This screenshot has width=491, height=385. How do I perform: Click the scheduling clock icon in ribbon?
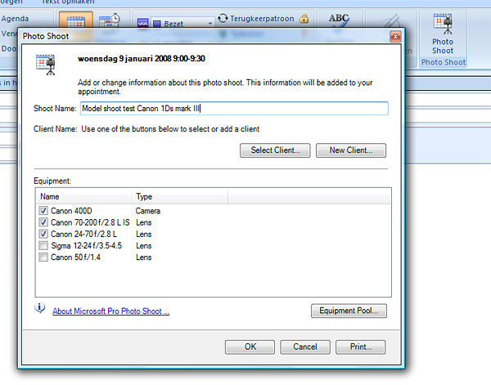click(x=110, y=20)
